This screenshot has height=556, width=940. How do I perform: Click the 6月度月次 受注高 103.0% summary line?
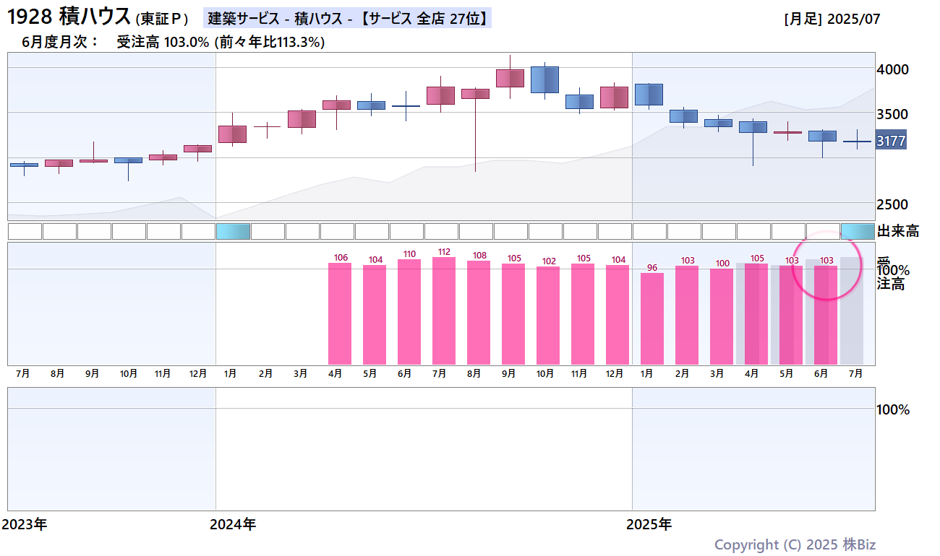174,42
